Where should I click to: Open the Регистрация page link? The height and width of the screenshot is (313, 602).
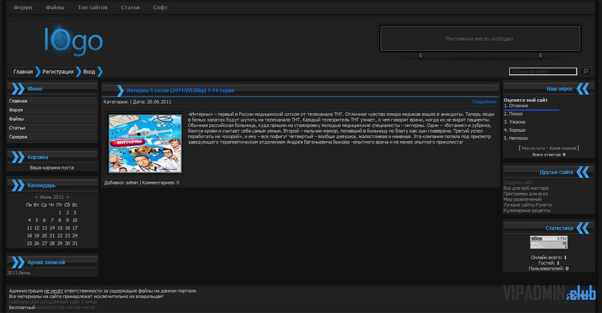[58, 71]
